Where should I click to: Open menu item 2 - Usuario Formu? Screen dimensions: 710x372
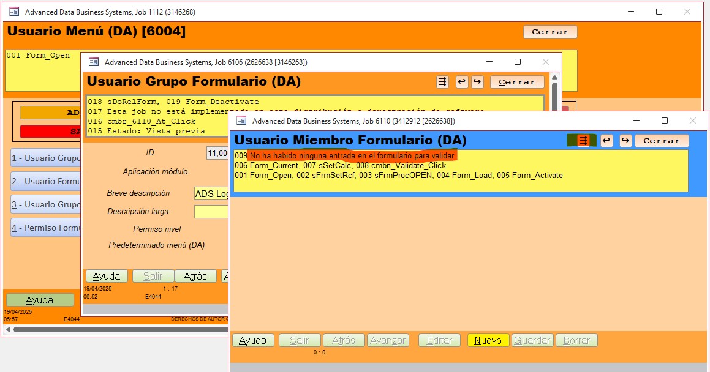(x=46, y=181)
